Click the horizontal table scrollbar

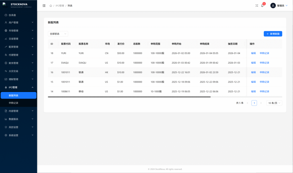coord(129,97)
